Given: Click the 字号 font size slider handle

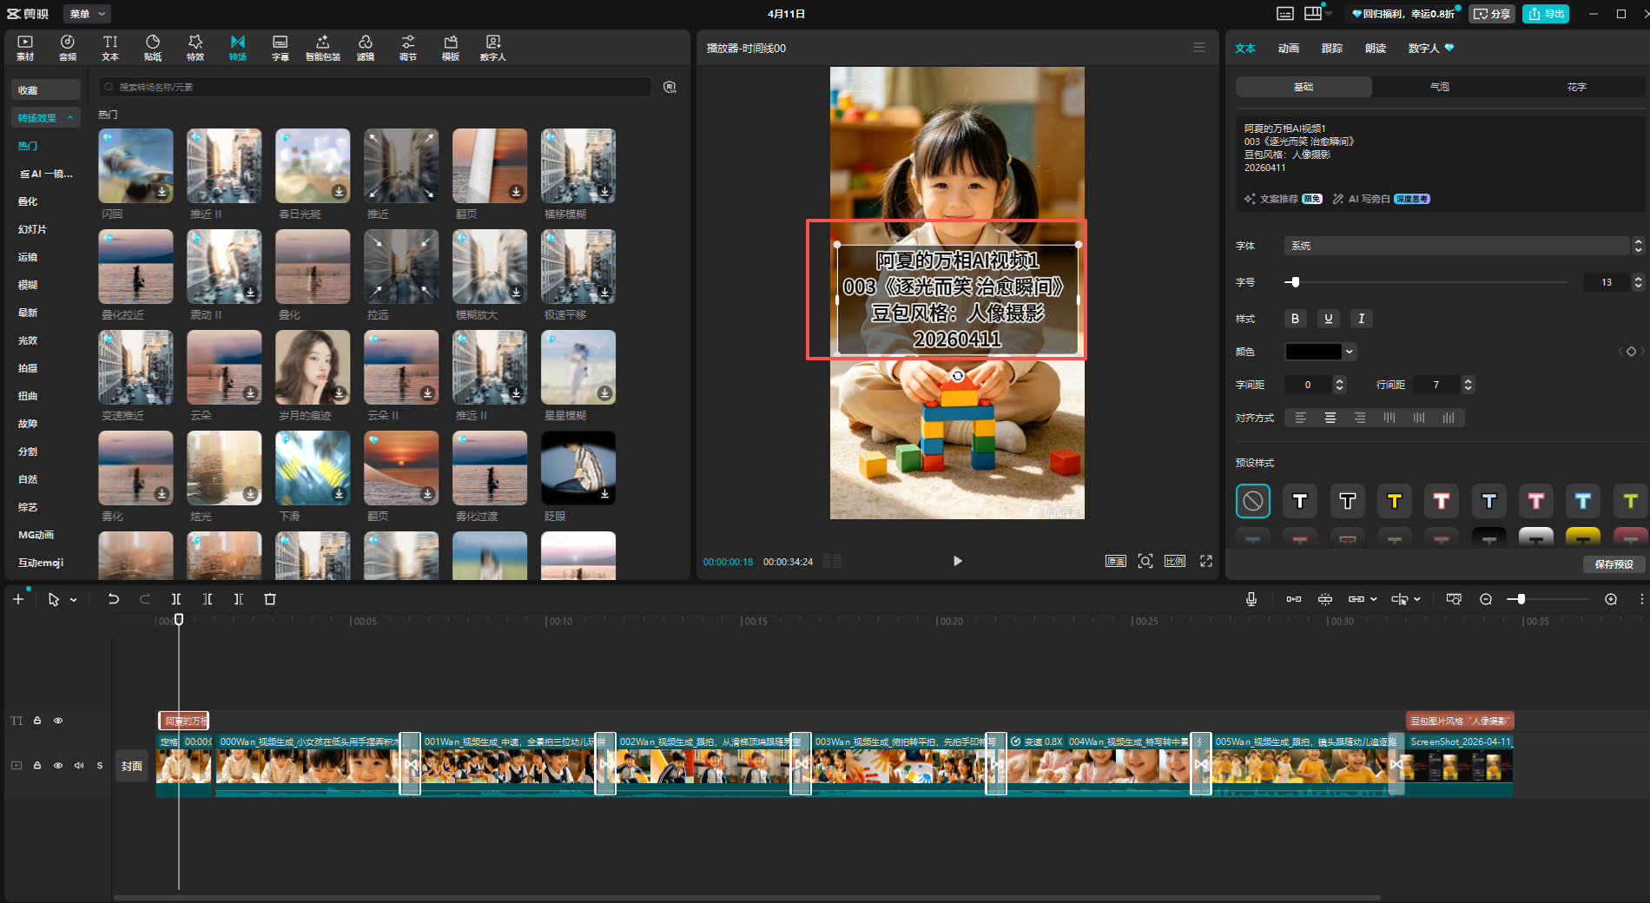Looking at the screenshot, I should 1295,282.
